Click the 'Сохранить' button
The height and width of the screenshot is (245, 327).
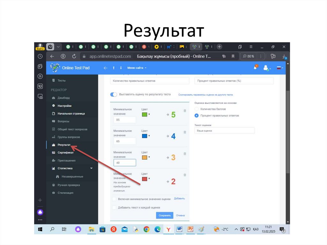tap(164, 215)
